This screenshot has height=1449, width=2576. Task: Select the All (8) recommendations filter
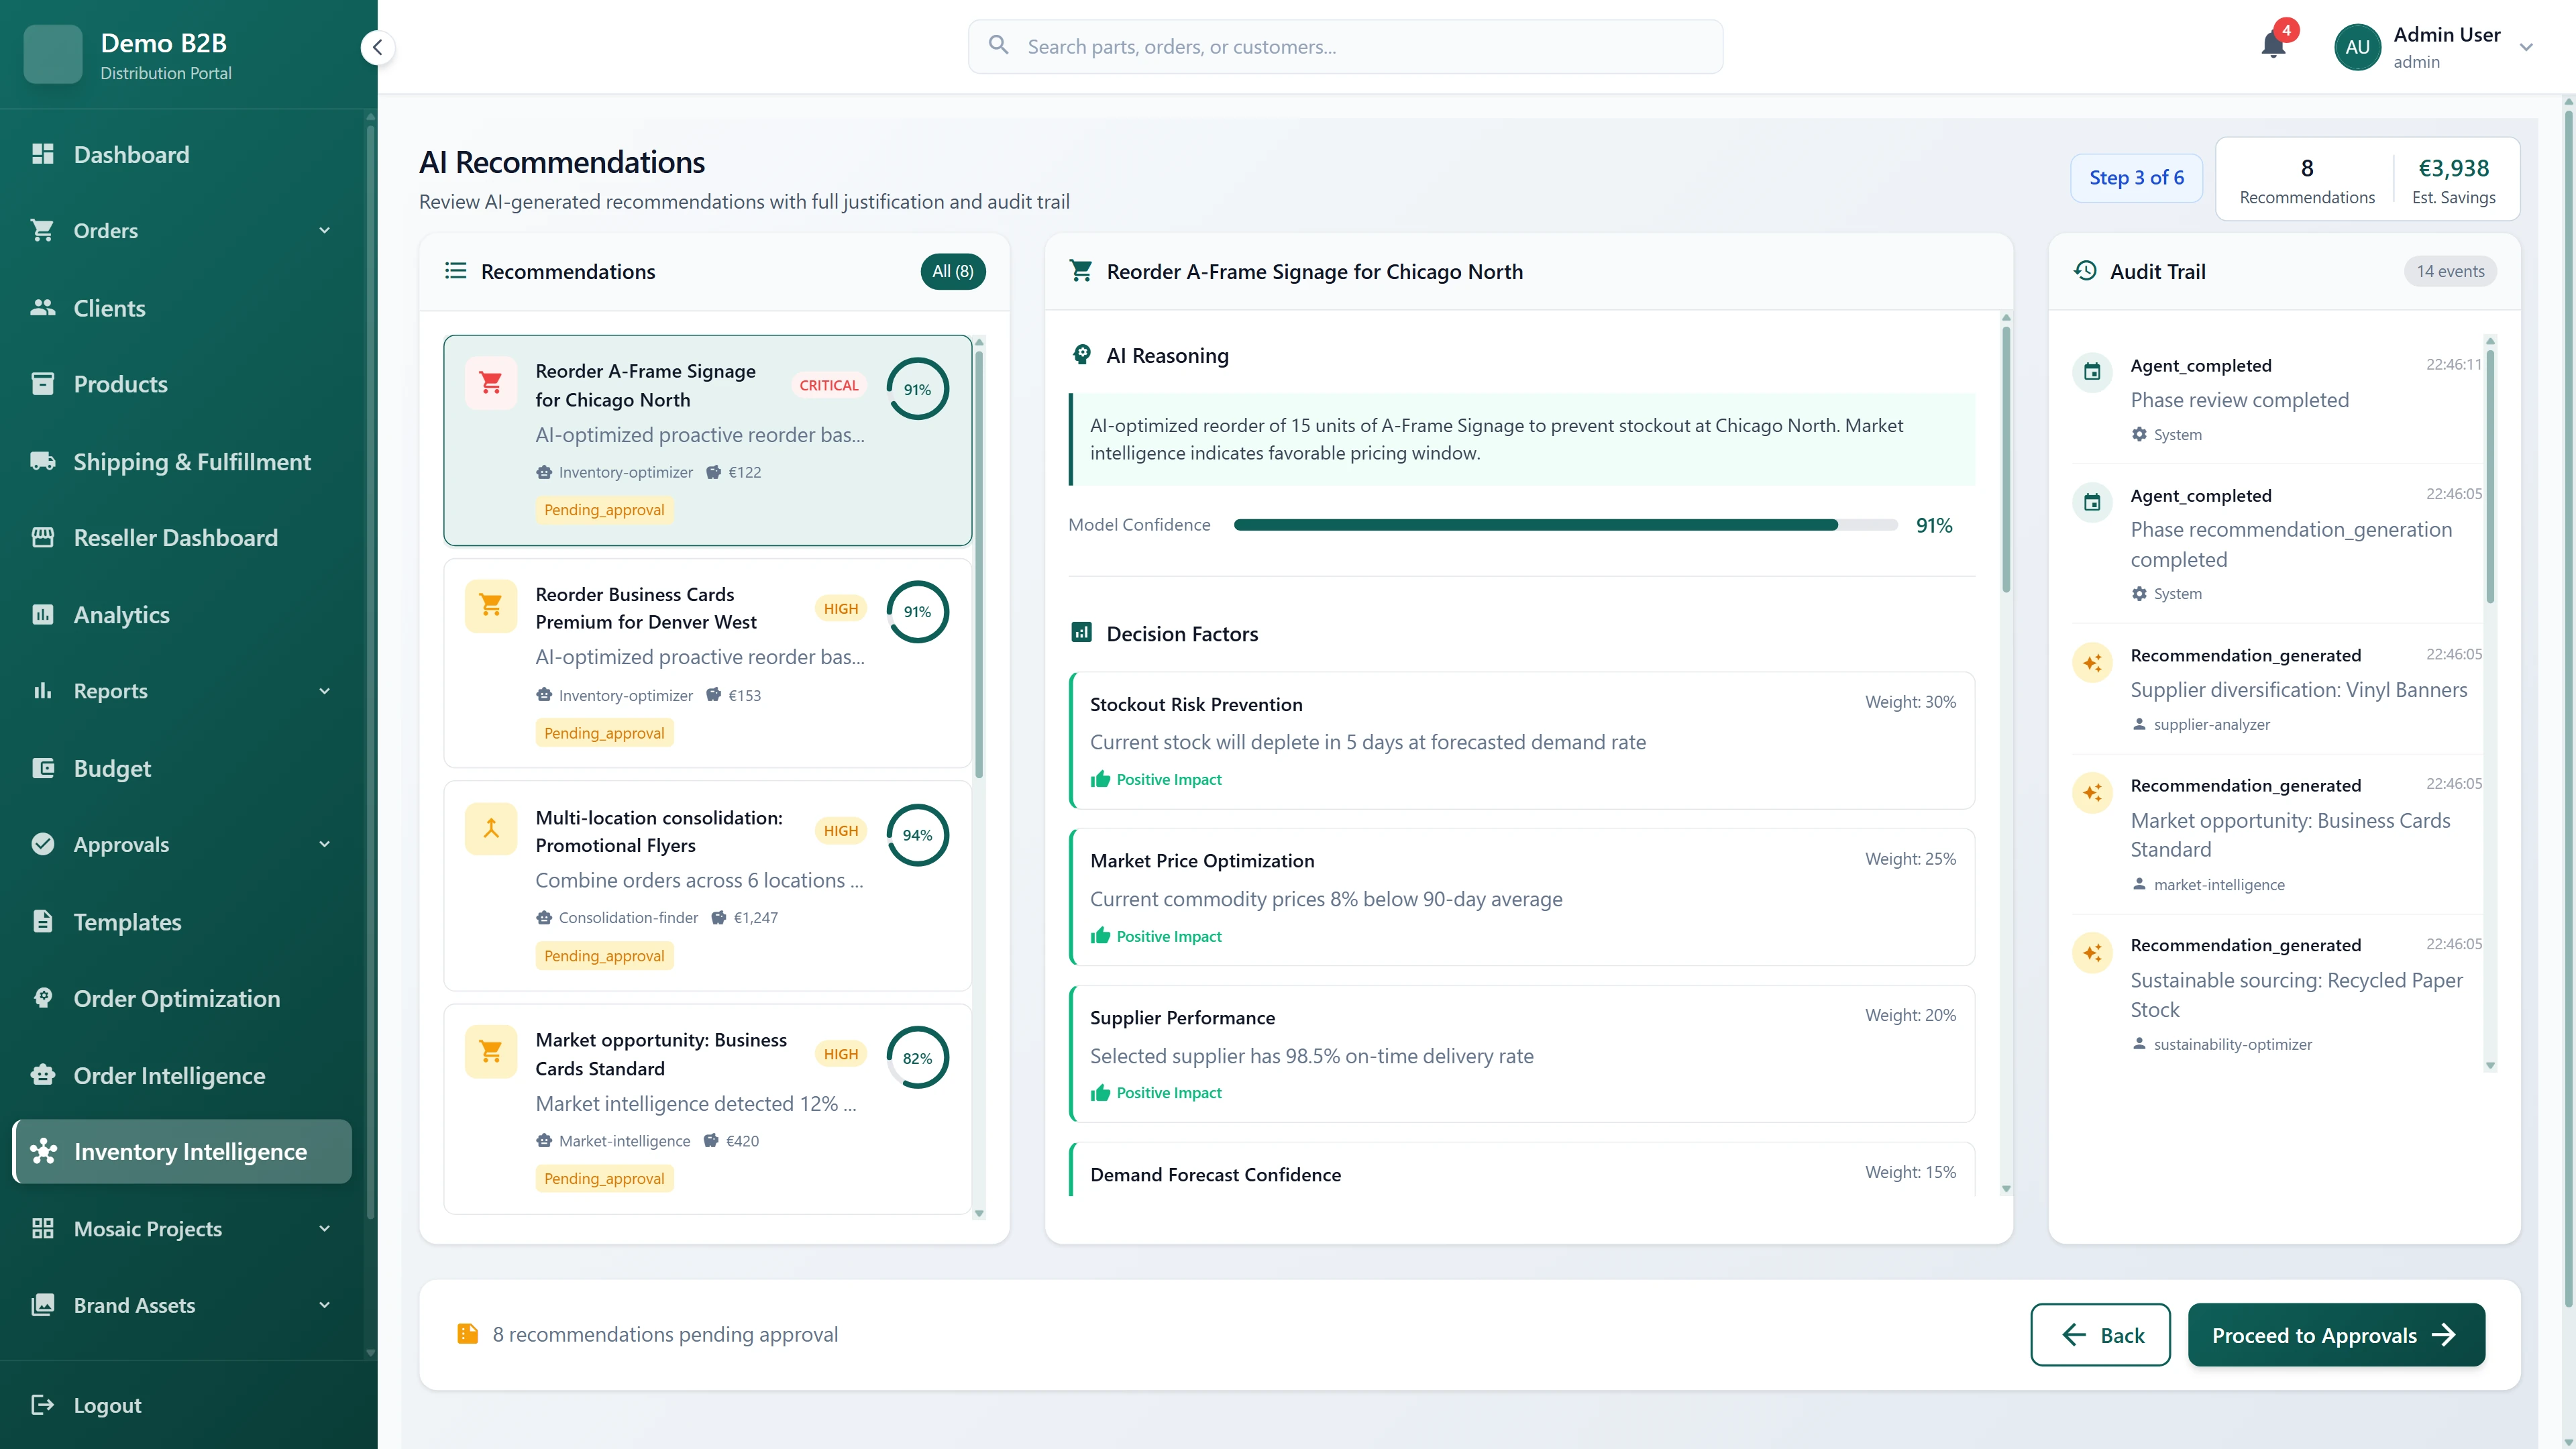(952, 271)
